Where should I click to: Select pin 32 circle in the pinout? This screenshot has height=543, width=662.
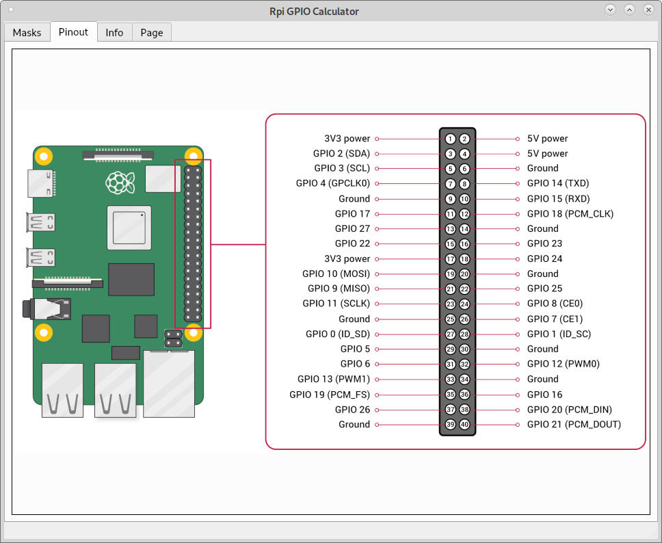pyautogui.click(x=464, y=365)
